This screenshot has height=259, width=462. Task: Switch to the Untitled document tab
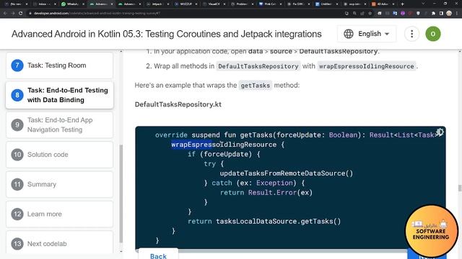tap(326, 4)
